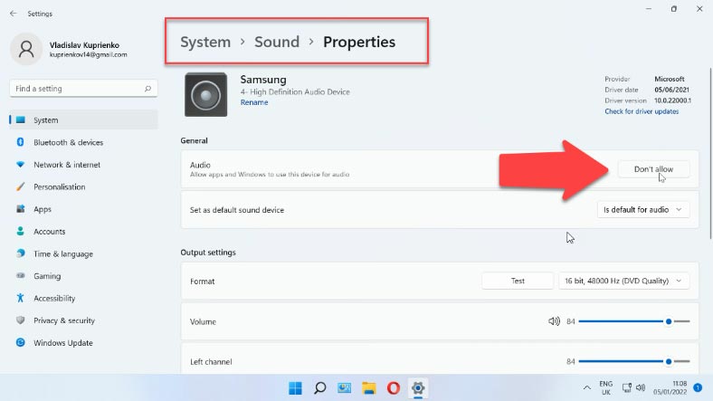713x401 pixels.
Task: Open the 16 bit, 48000 Hz format dropdown
Action: pos(623,281)
